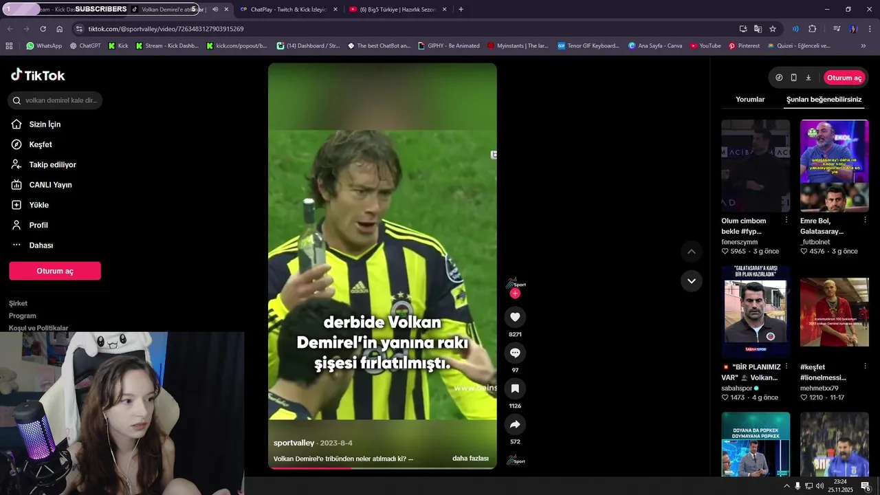Open the browser apps grid icon
This screenshot has height=495, width=880.
tap(9, 46)
